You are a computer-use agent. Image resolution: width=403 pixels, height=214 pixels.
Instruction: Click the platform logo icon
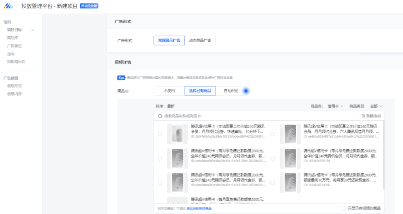tap(8, 6)
